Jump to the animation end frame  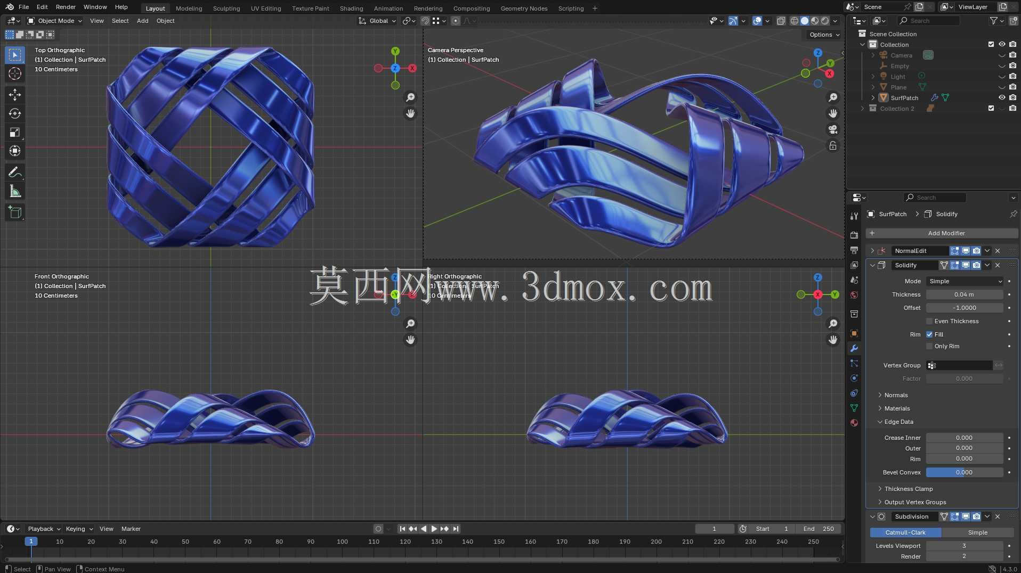(456, 529)
